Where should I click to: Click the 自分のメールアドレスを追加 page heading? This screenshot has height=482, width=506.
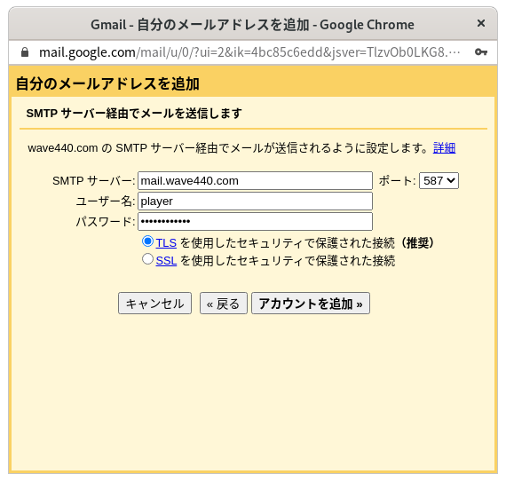107,83
